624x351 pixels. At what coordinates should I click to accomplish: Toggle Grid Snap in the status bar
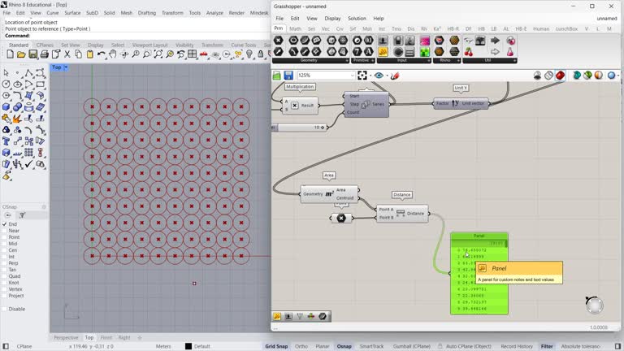(x=276, y=346)
